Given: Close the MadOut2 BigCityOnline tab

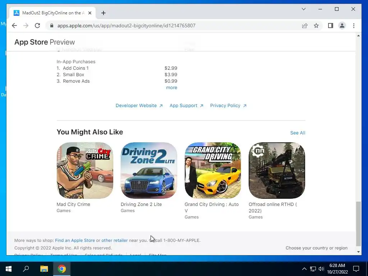Looking at the screenshot, I should [x=89, y=13].
